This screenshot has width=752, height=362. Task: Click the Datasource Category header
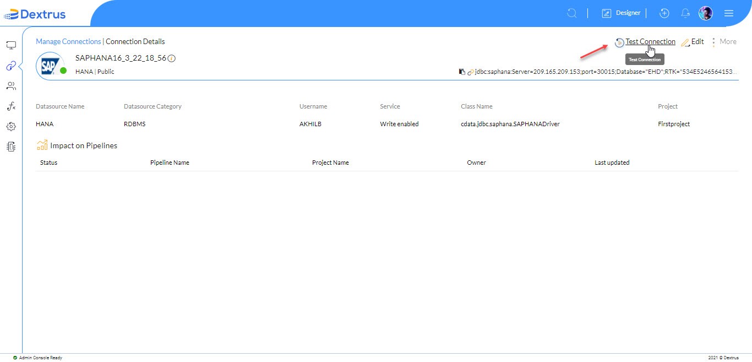[152, 106]
